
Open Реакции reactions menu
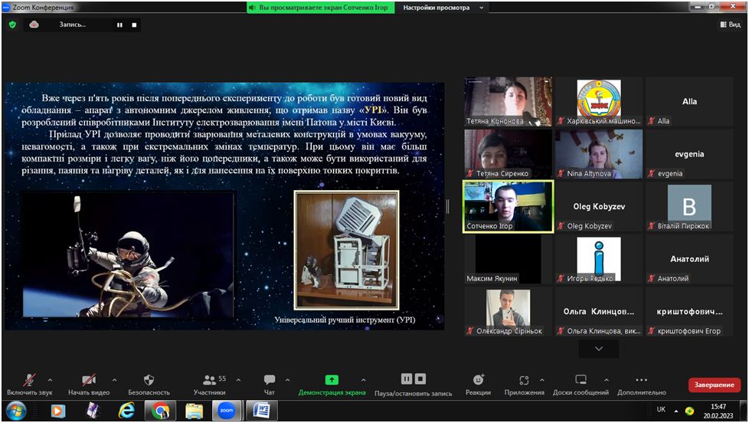[x=478, y=384]
